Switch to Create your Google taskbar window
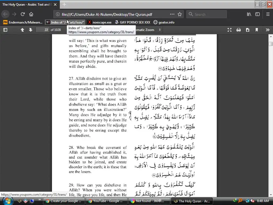This screenshot has width=273, height=205. pyautogui.click(x=64, y=201)
